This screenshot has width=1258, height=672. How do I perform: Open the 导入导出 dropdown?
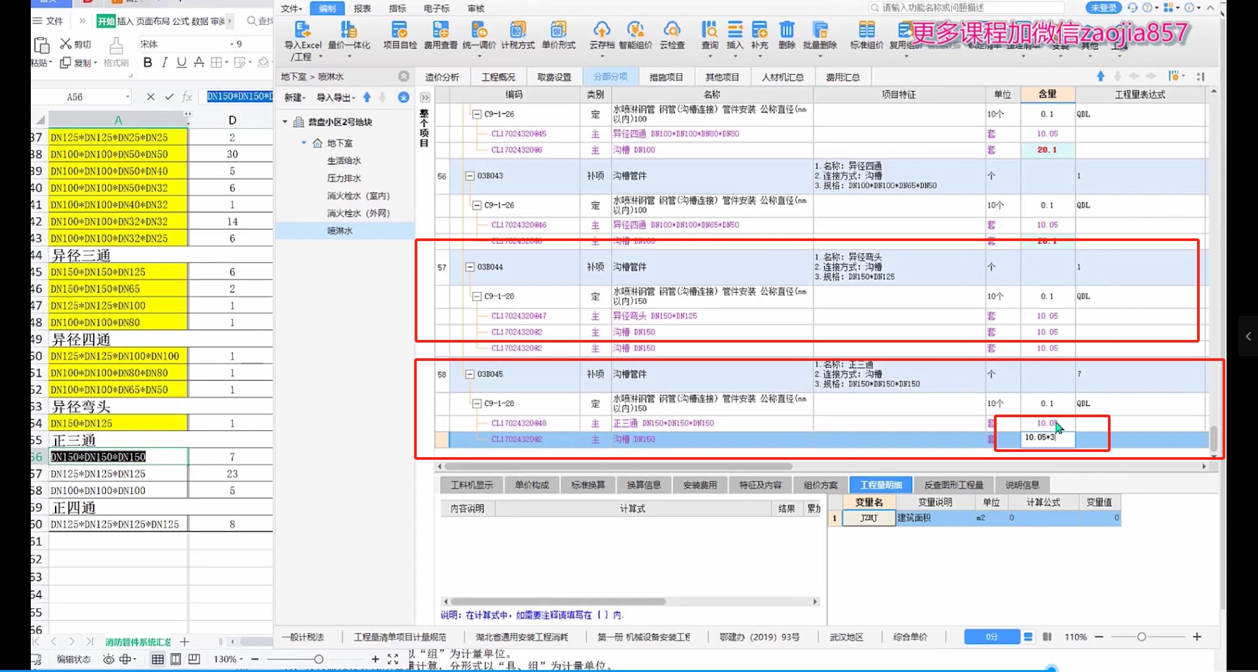pos(336,98)
